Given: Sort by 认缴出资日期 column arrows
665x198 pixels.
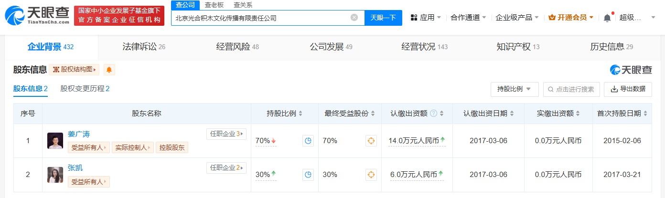Looking at the screenshot, I should coord(512,114).
